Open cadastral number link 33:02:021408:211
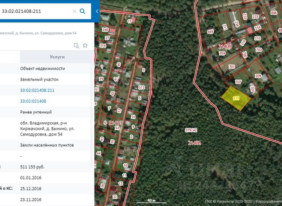This screenshot has height=206, width=282. (37, 90)
